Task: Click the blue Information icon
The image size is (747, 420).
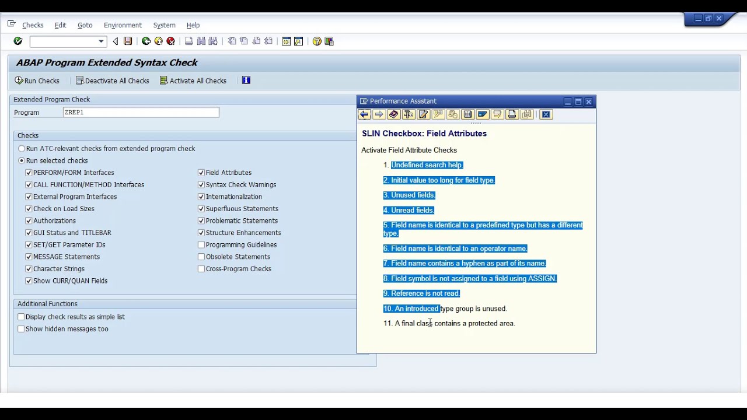Action: pos(246,80)
